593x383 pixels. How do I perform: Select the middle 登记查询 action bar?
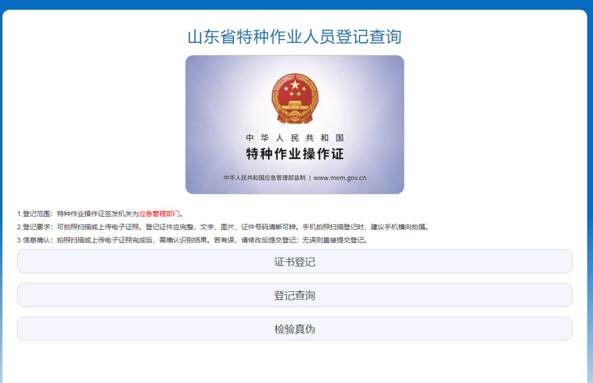(x=295, y=295)
